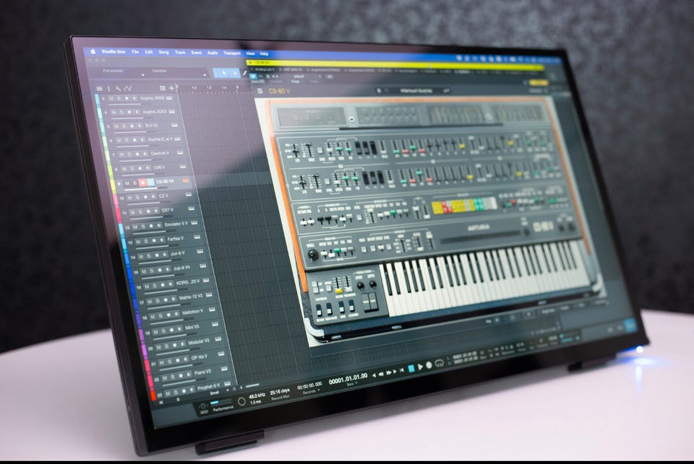Click the 48.0 kHz sample rate text

[257, 395]
